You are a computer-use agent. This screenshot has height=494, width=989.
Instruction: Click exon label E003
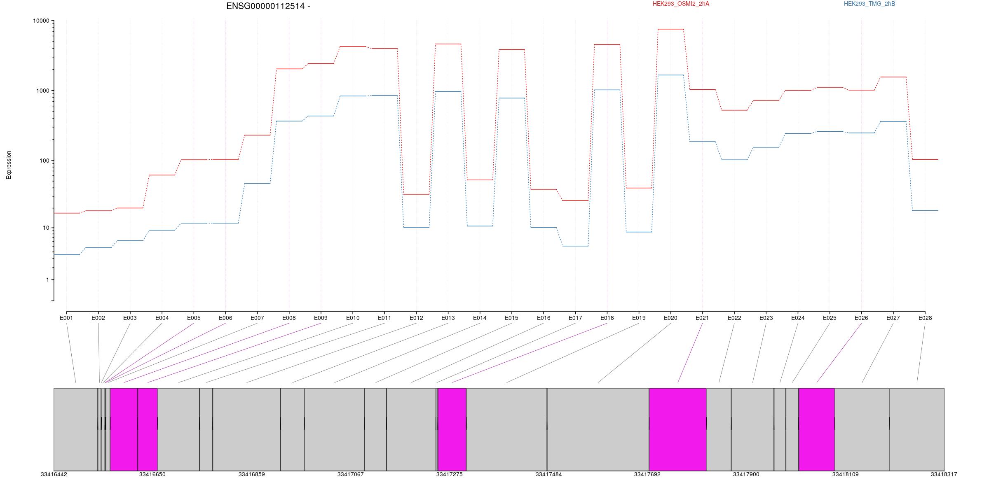[130, 318]
